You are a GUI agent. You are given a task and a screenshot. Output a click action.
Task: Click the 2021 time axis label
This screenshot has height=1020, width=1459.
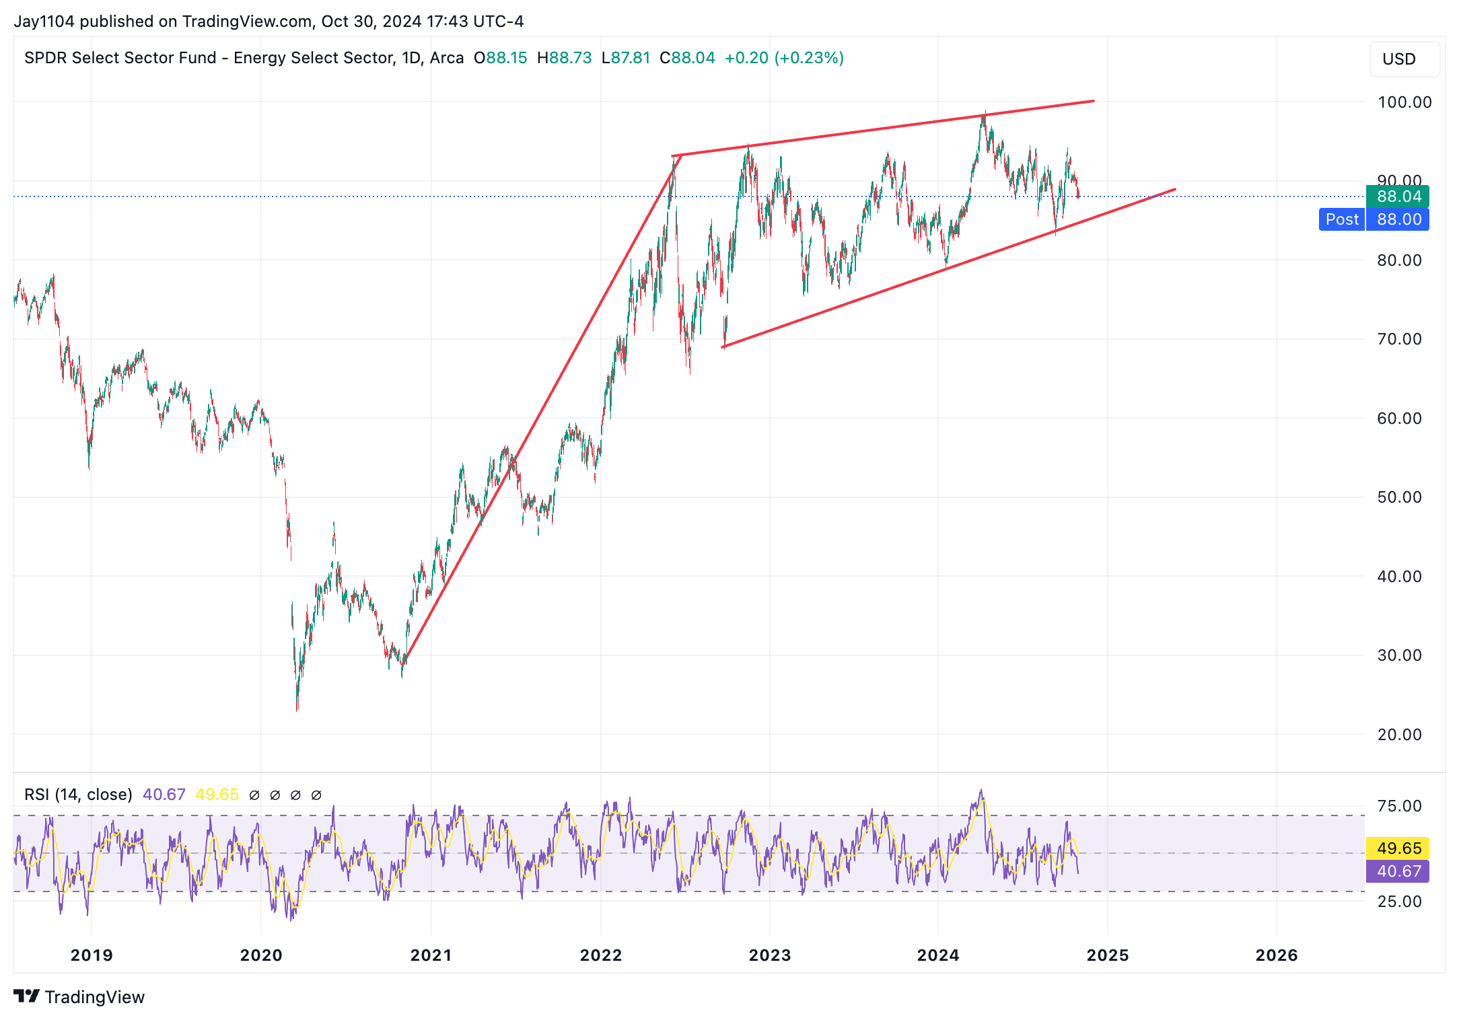(x=431, y=955)
